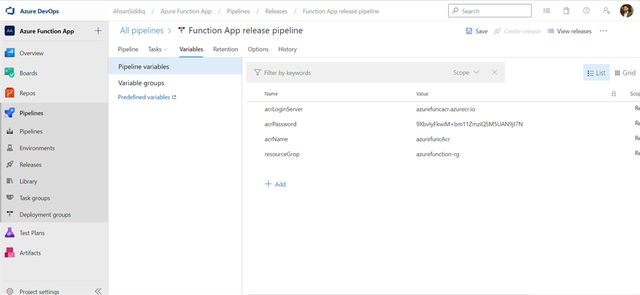Open the more actions ellipsis menu
The width and height of the screenshot is (640, 295).
pyautogui.click(x=604, y=31)
